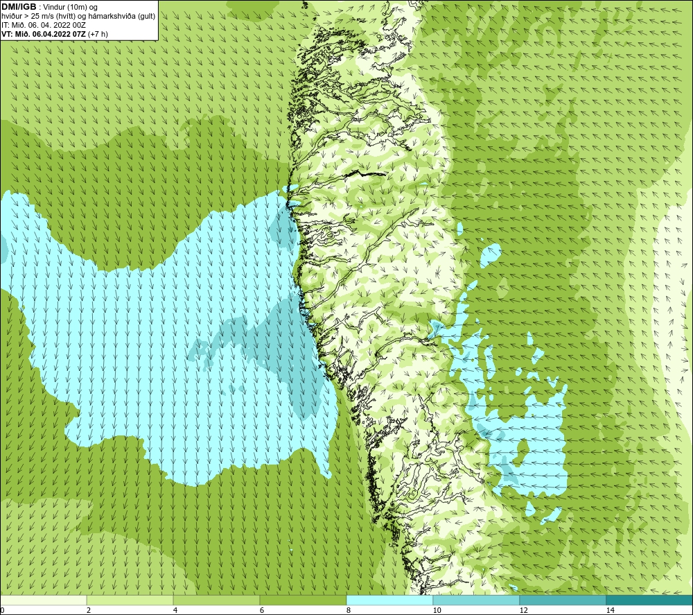Click the legend label '10'

[437, 610]
